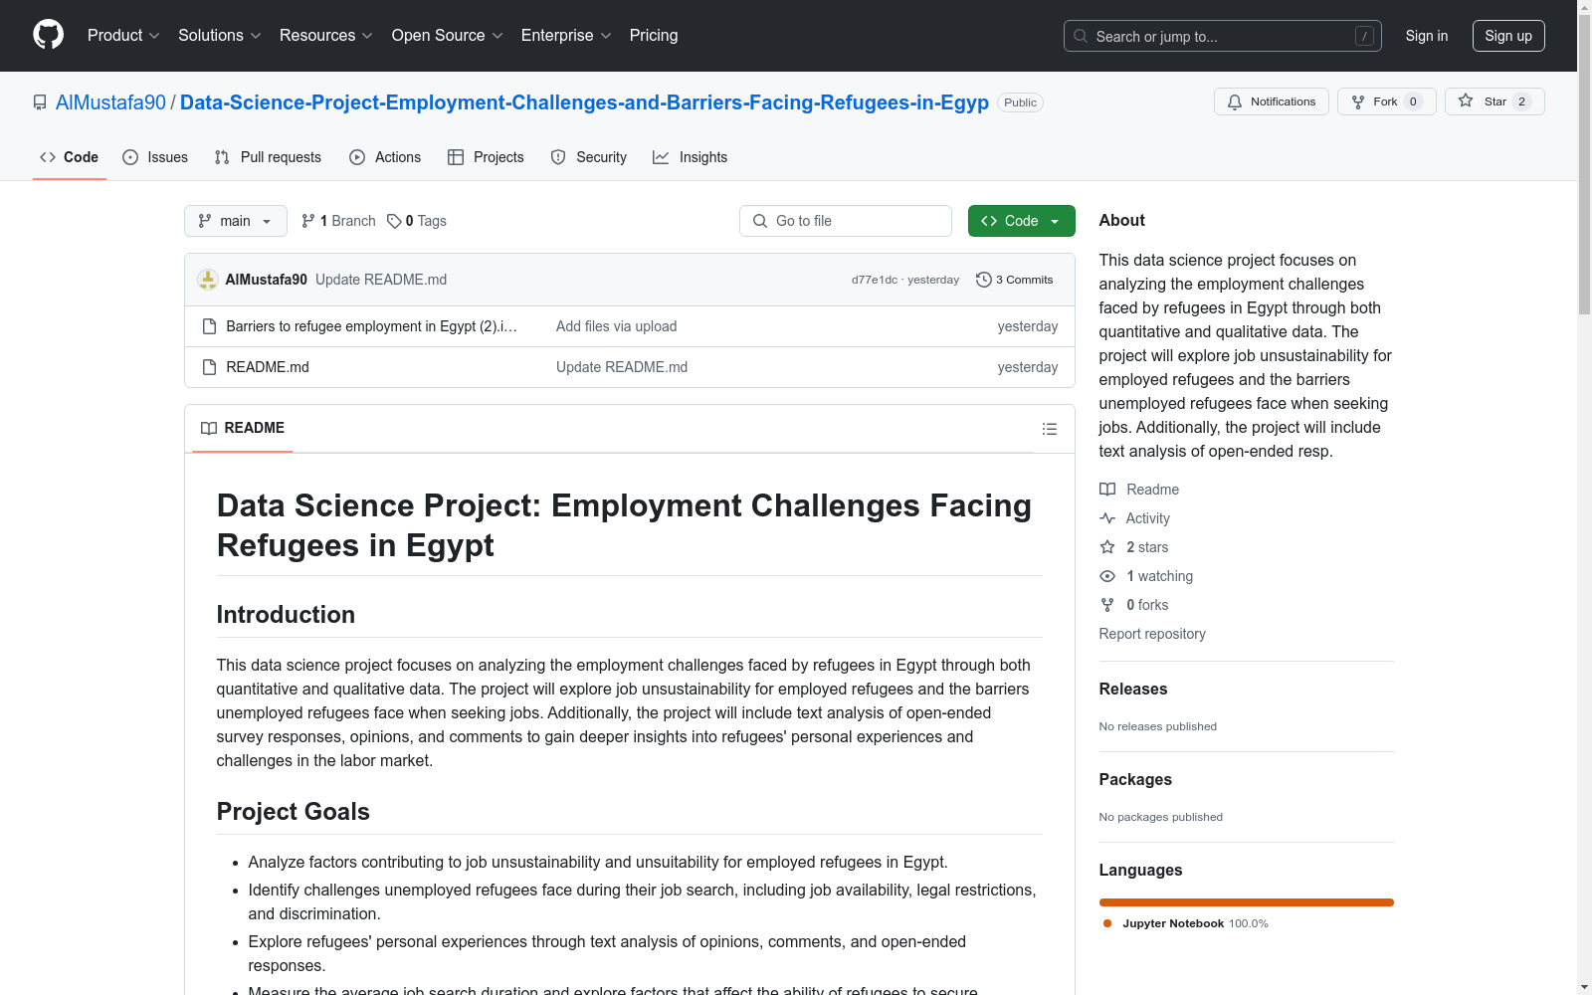Click the file icon beside Barriers notebook
Viewport: 1592px width, 995px height.
[x=209, y=326]
